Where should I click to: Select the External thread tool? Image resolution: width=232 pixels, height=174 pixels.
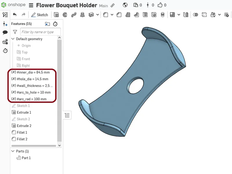click(162, 15)
